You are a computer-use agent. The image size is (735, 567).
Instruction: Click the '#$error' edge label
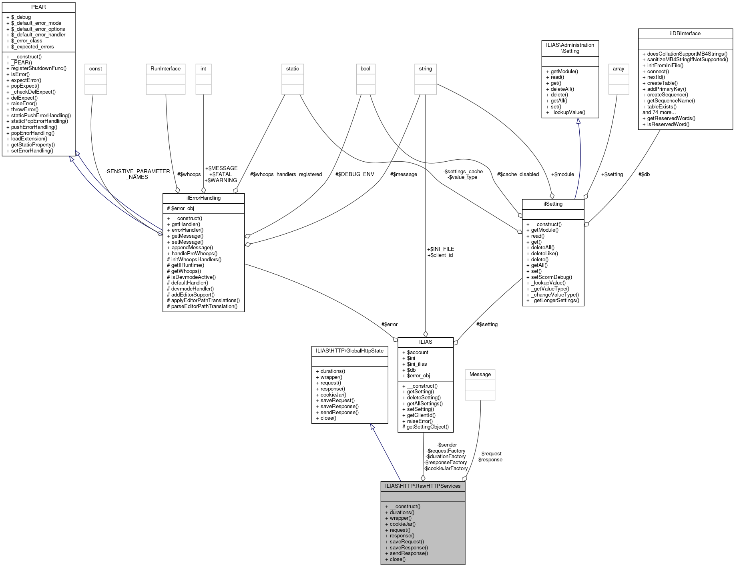tap(390, 325)
